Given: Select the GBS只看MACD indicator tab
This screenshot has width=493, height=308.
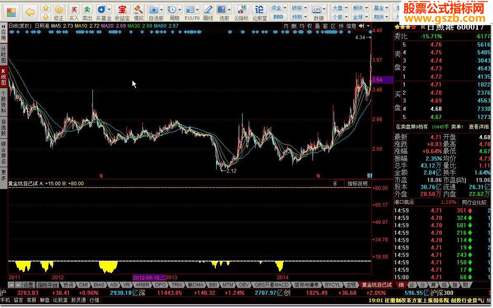Looking at the screenshot, I should click(271, 285).
